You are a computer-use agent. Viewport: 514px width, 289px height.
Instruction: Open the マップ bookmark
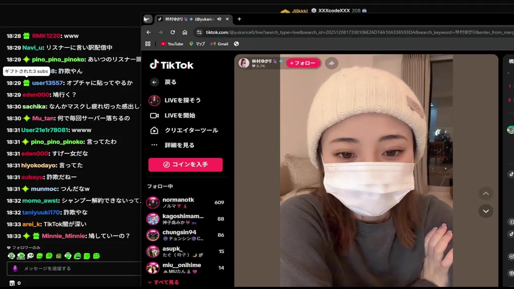[197, 44]
